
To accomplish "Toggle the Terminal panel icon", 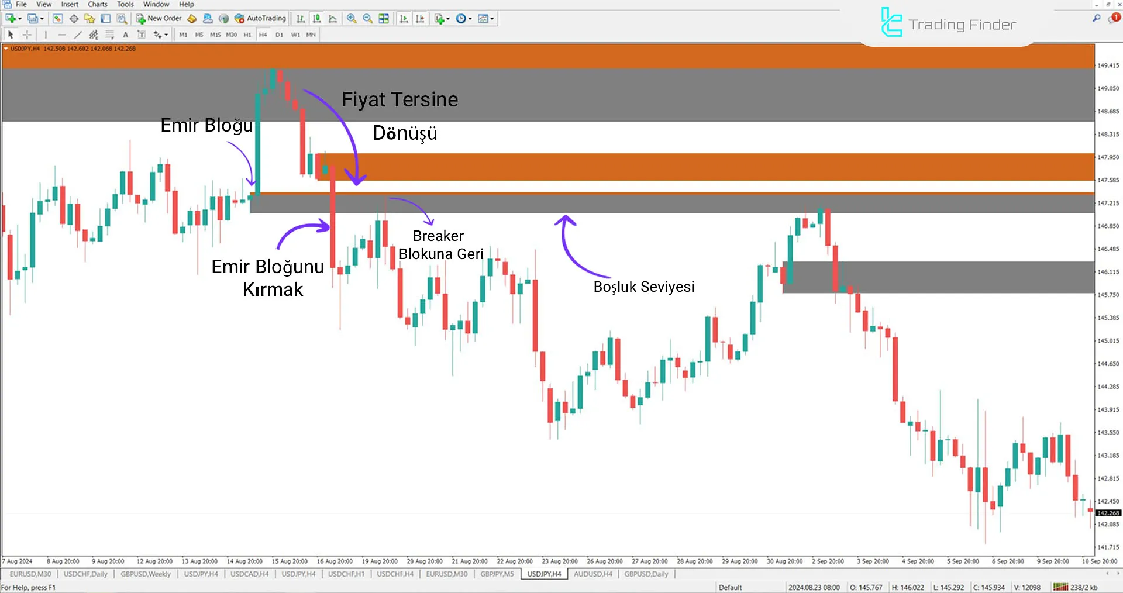I will point(105,19).
